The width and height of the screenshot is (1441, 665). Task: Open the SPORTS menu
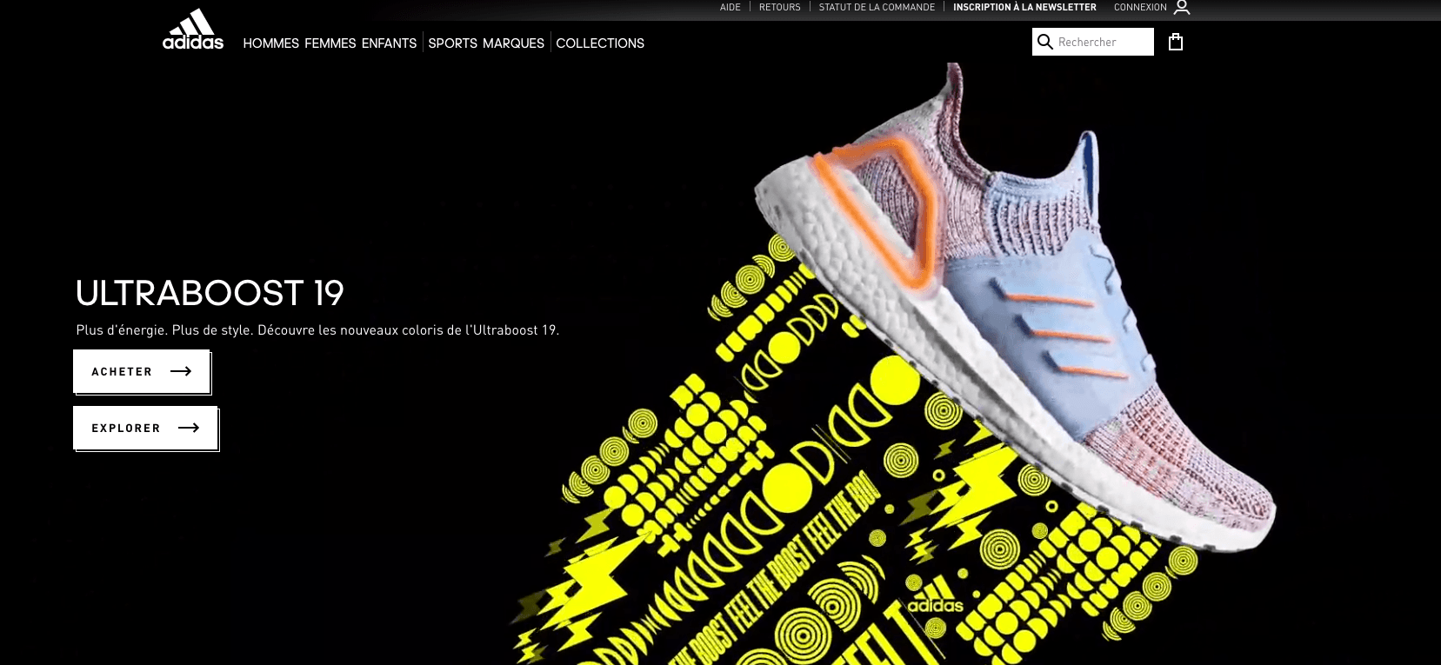click(452, 43)
